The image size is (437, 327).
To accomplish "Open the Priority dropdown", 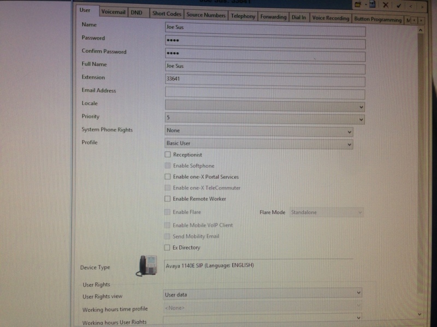I will 265,118.
